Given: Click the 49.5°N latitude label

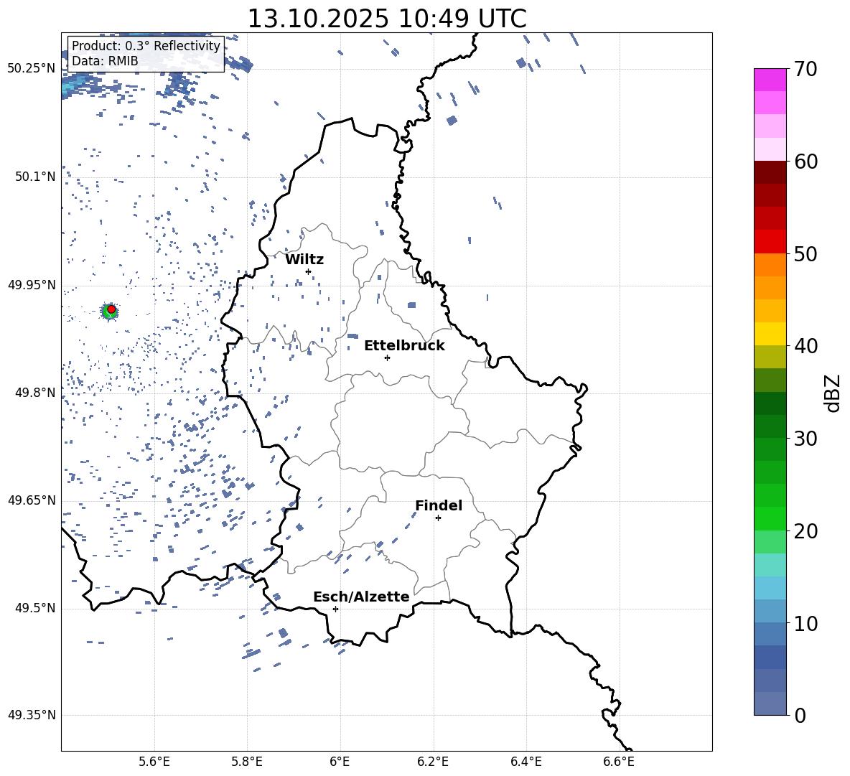Looking at the screenshot, I should click(35, 608).
